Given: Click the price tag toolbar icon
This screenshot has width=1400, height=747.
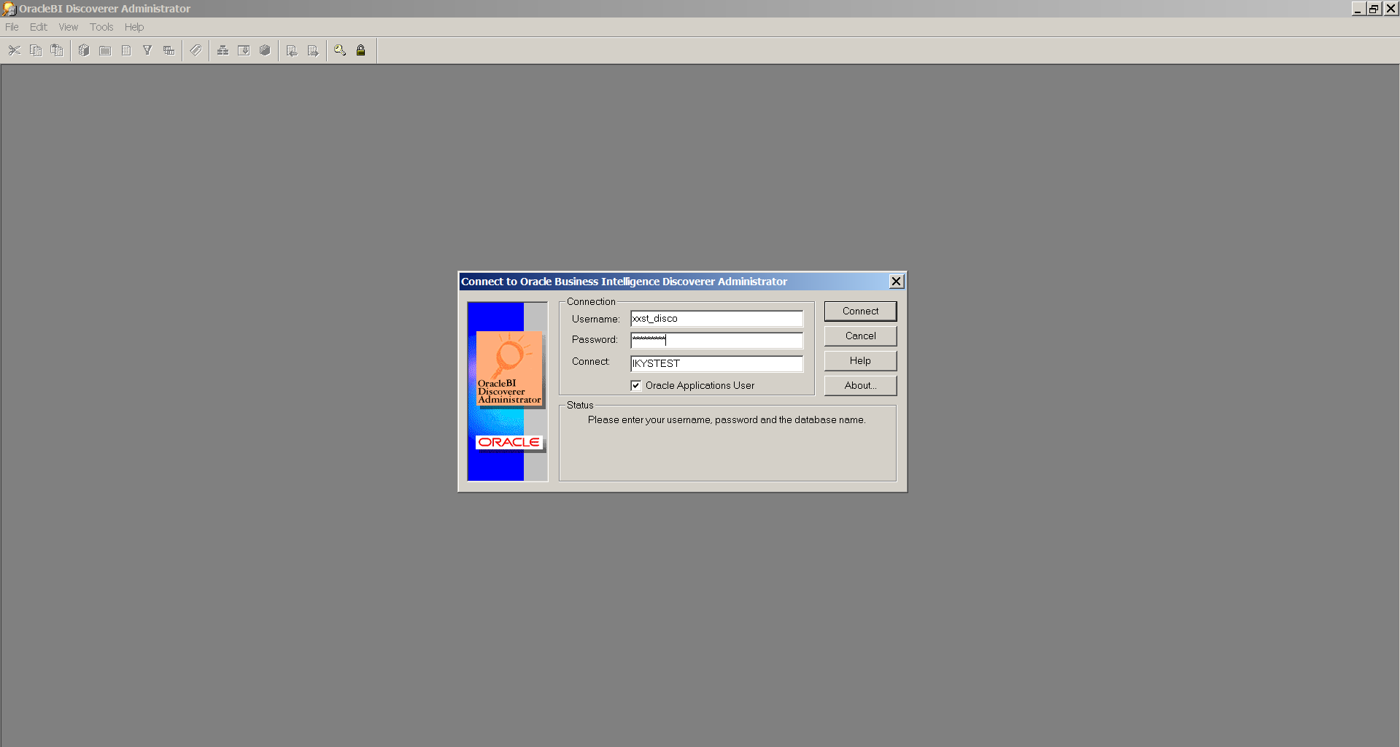Looking at the screenshot, I should click(x=196, y=50).
